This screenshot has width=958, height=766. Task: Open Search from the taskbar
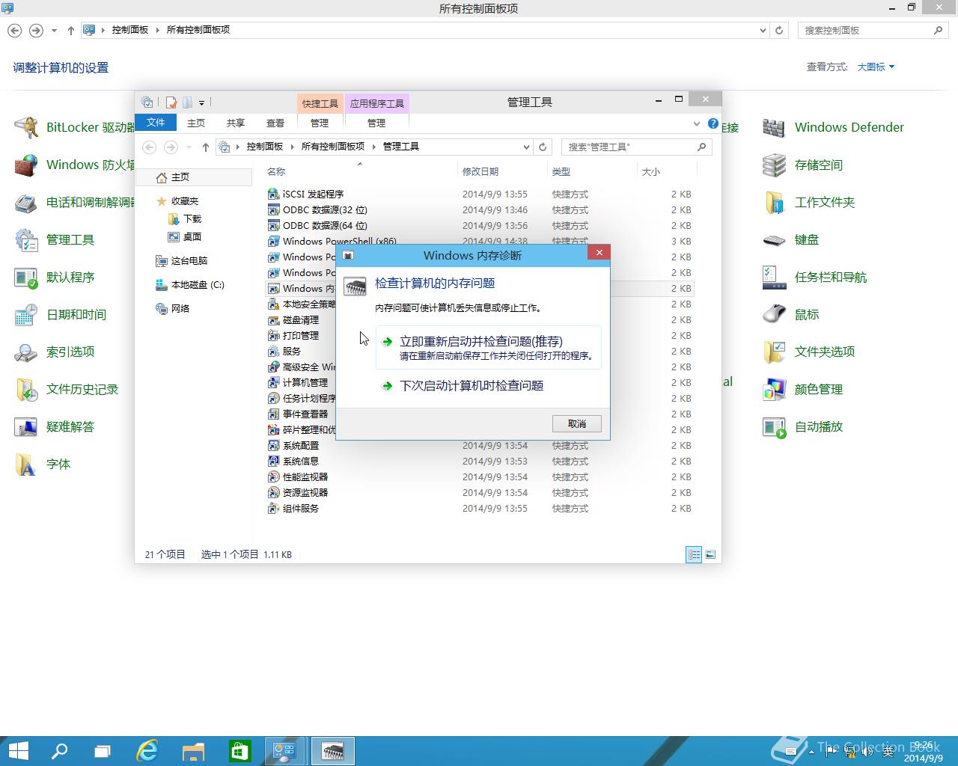pos(59,751)
